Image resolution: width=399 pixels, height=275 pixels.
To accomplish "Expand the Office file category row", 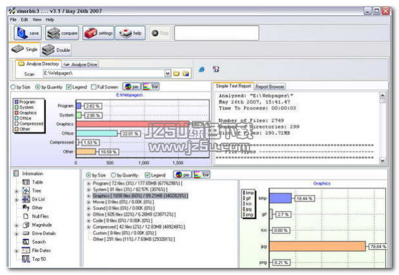I will [88, 214].
